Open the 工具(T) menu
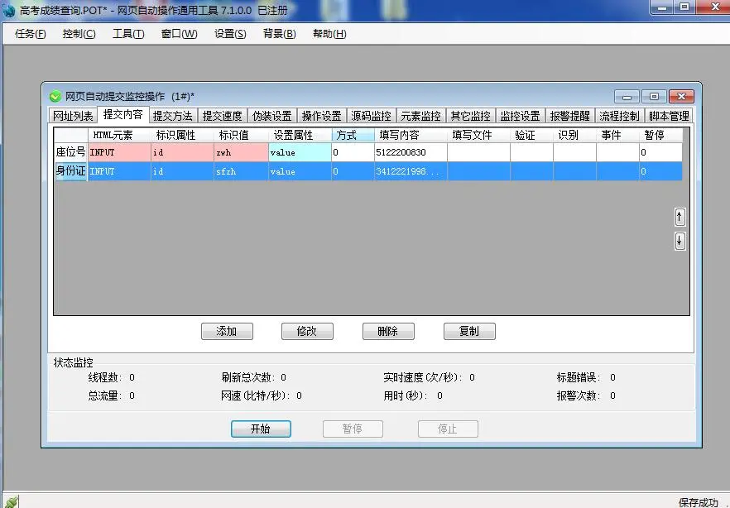 [x=128, y=34]
